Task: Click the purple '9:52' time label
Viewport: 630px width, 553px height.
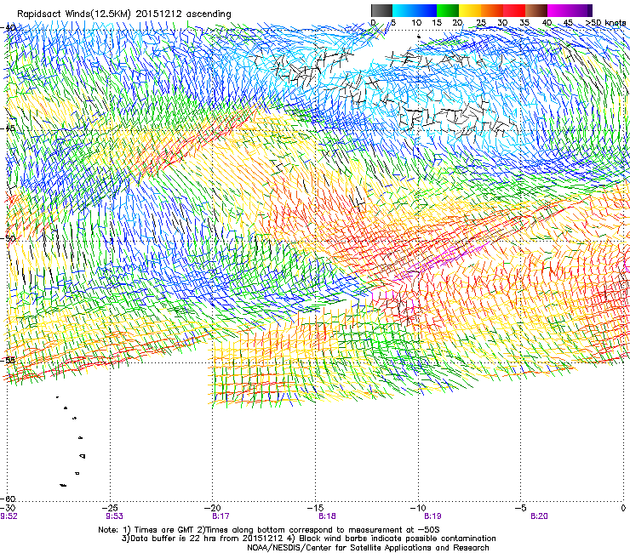Action: tap(9, 516)
